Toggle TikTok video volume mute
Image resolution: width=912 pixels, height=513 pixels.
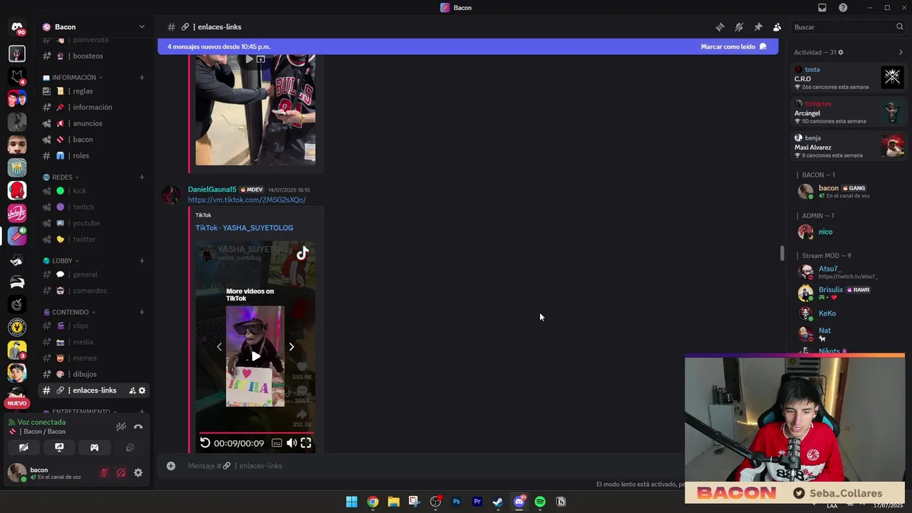click(291, 443)
